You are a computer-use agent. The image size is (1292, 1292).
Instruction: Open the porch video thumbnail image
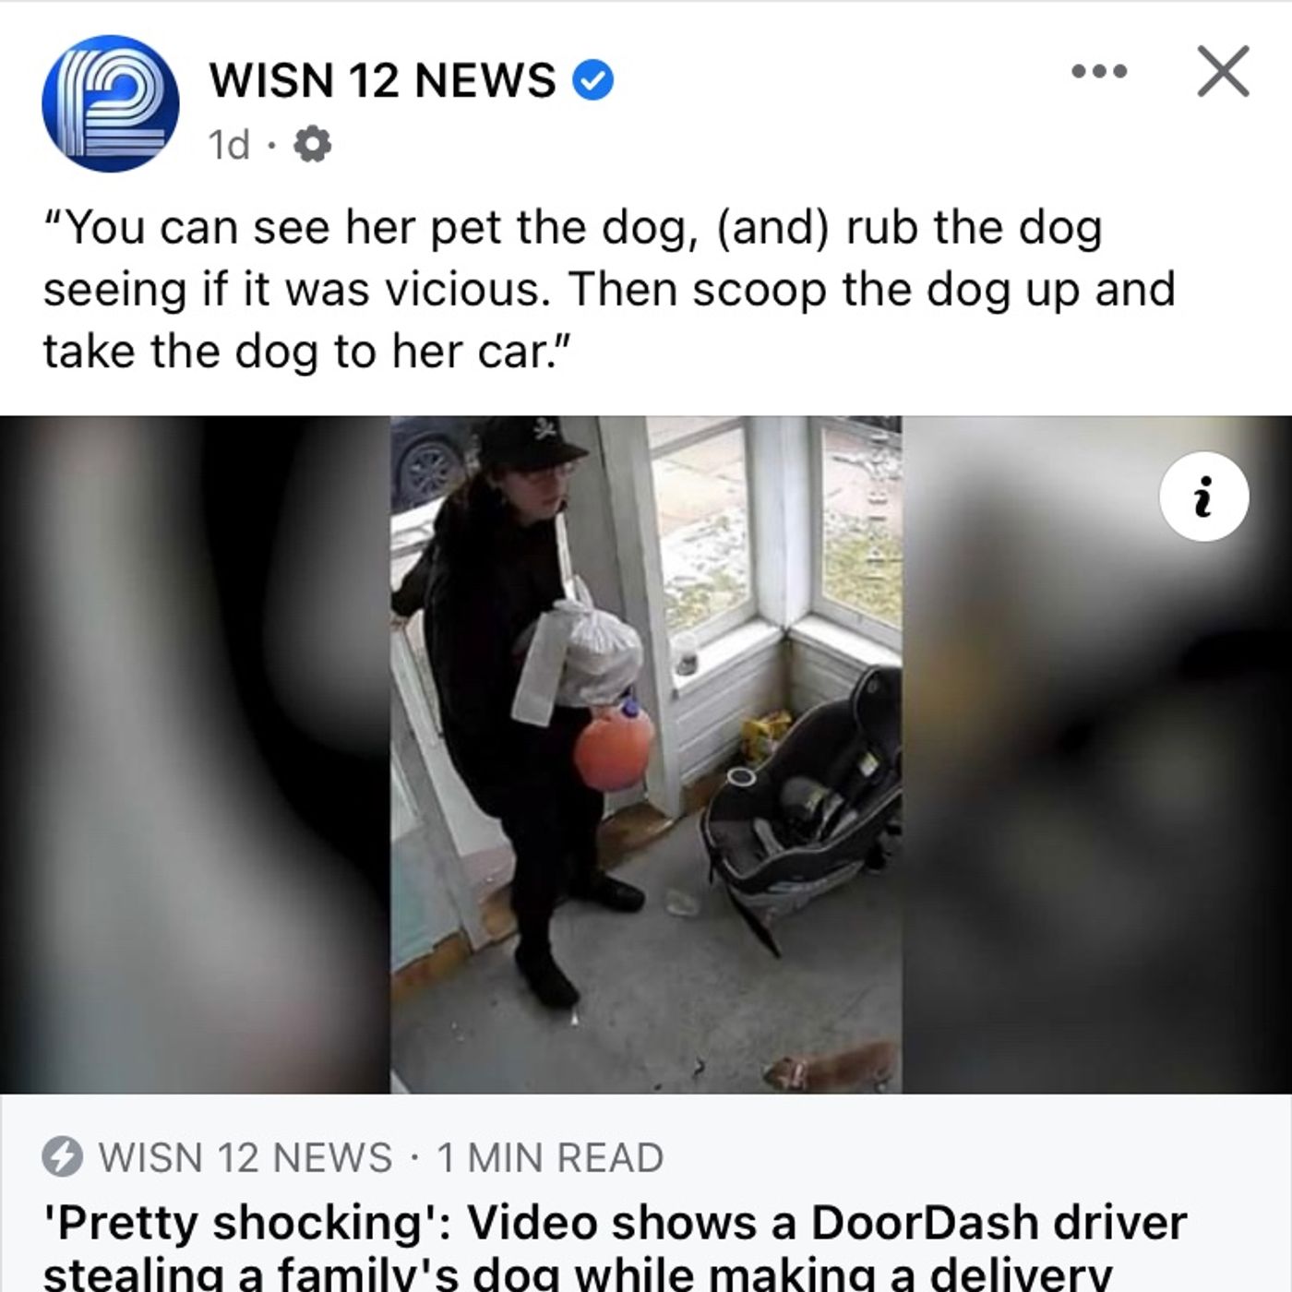[646, 755]
